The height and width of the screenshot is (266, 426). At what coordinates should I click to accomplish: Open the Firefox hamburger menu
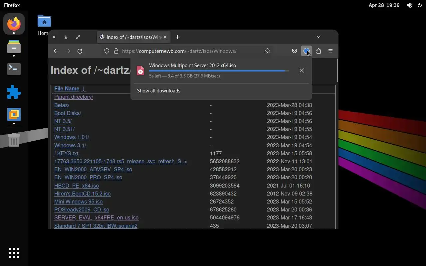[330, 51]
